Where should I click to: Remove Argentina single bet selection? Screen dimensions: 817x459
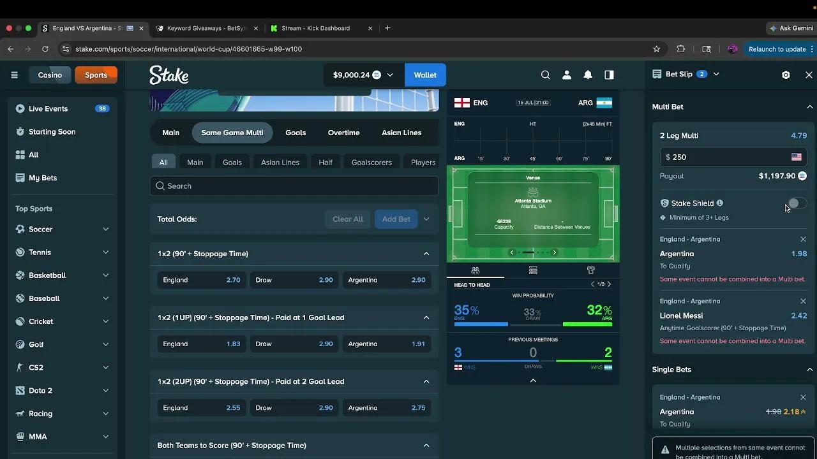[803, 397]
